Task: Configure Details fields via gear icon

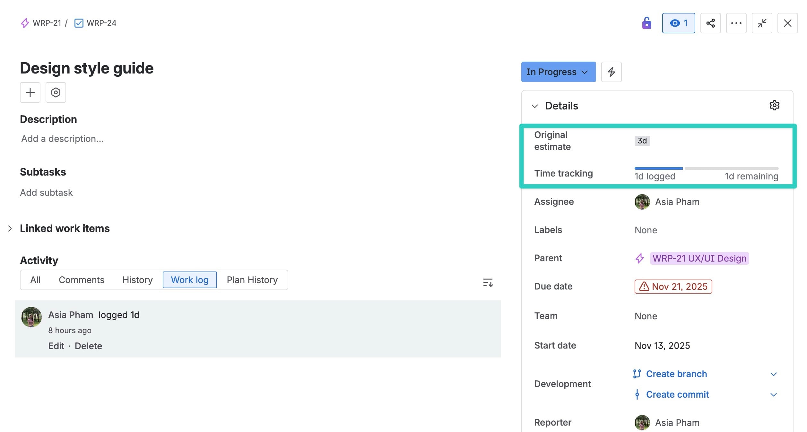Action: pos(775,105)
